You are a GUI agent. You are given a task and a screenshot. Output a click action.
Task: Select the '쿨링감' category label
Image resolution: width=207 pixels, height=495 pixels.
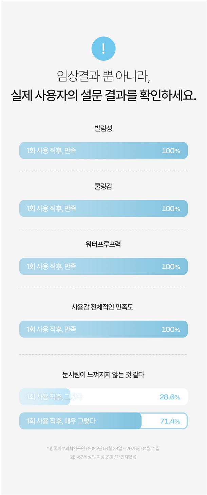103,187
